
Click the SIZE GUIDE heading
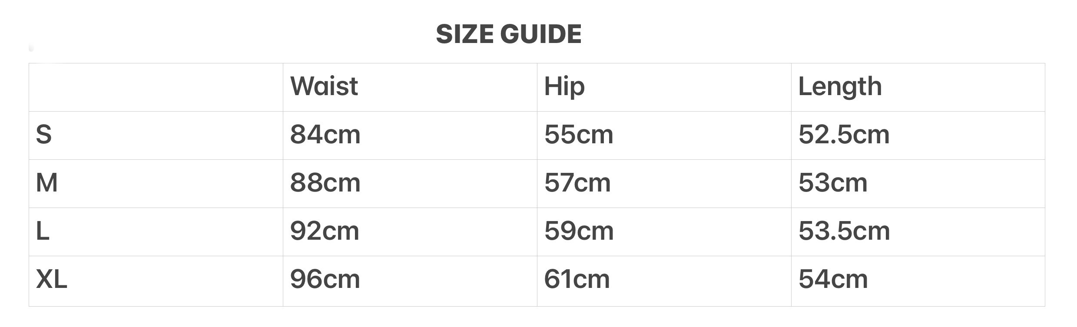tap(508, 34)
